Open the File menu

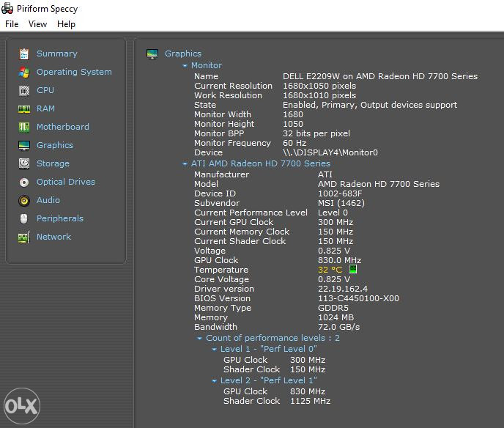pos(12,24)
